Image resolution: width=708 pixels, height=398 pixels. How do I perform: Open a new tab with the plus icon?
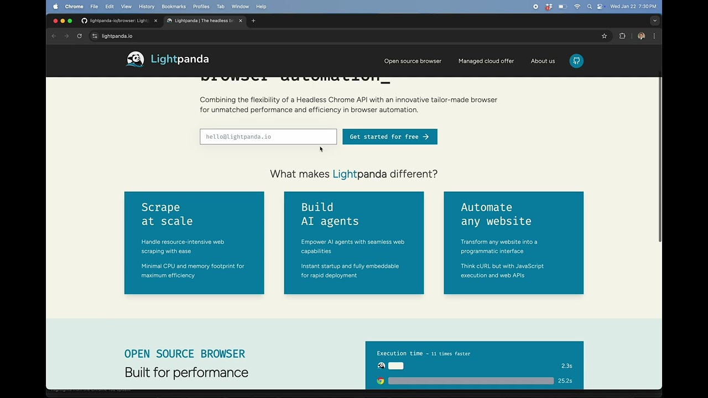(253, 20)
